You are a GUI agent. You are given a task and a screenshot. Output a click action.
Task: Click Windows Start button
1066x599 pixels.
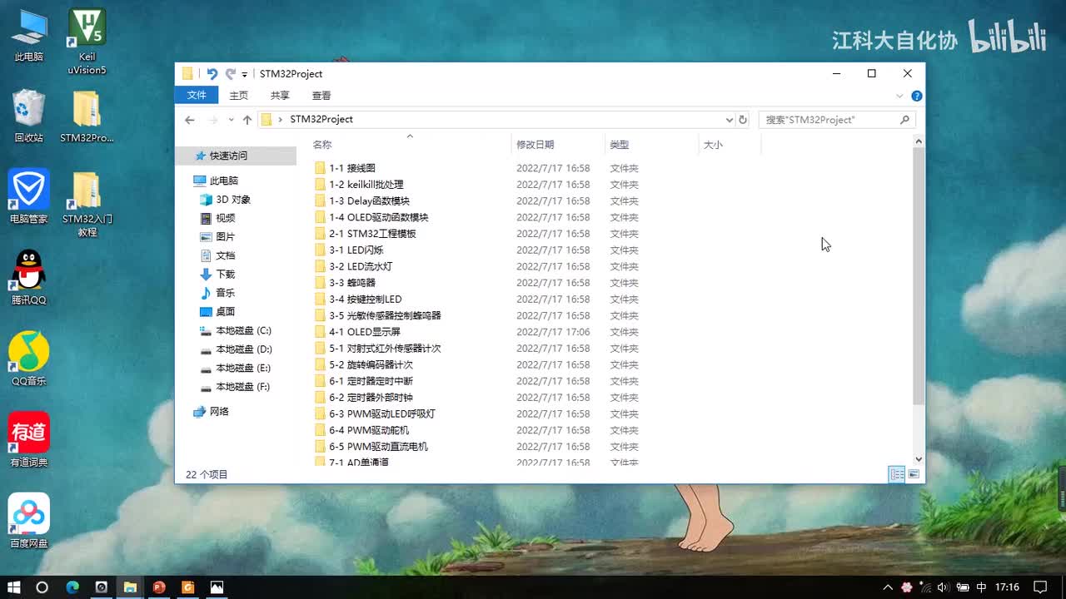pyautogui.click(x=14, y=587)
